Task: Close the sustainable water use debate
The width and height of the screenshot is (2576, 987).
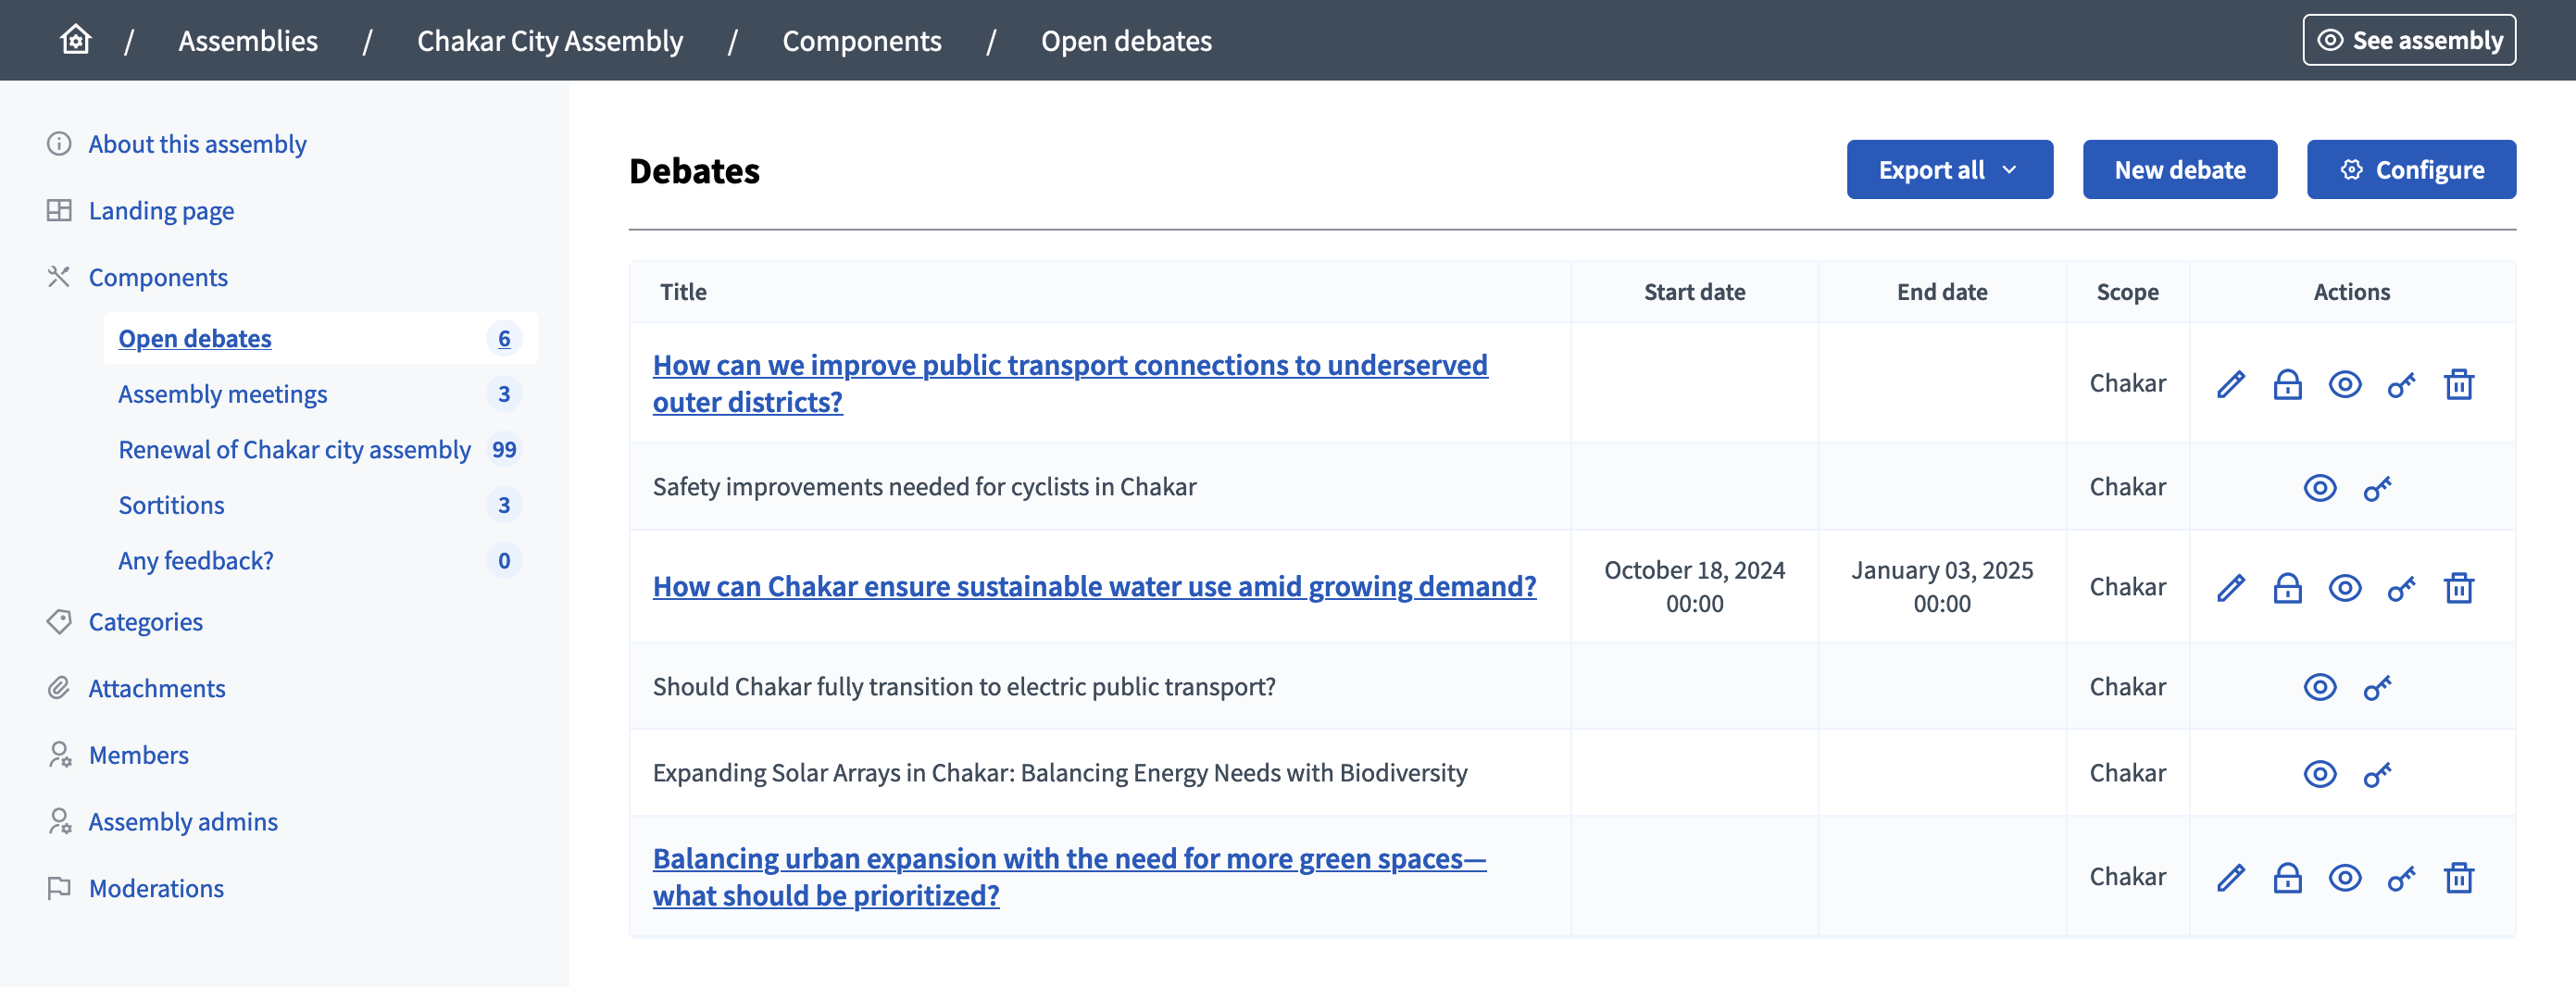Action: [x=2287, y=587]
